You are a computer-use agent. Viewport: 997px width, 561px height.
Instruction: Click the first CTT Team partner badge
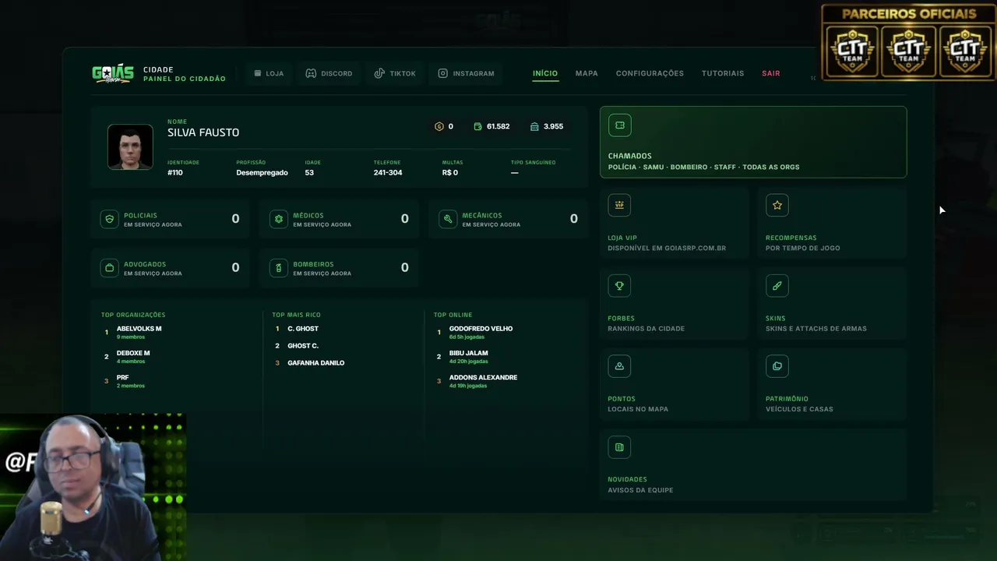853,51
